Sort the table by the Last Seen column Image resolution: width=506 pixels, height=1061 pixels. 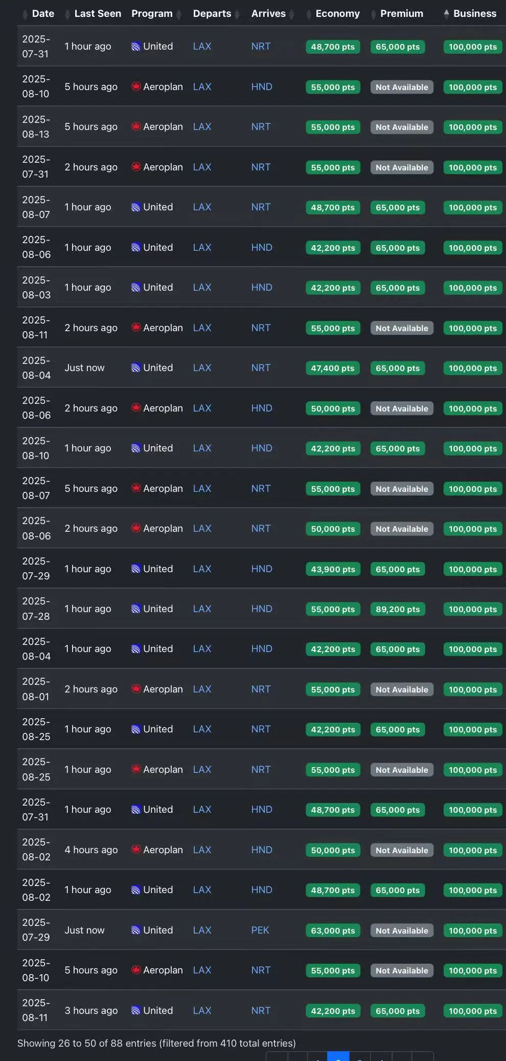pos(97,14)
